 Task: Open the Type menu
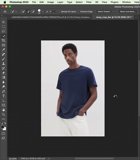tap(70, 2)
